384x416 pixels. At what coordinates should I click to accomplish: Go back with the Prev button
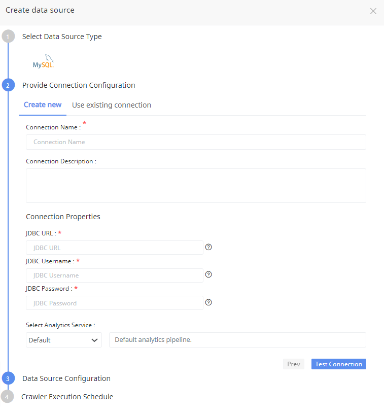pyautogui.click(x=294, y=364)
